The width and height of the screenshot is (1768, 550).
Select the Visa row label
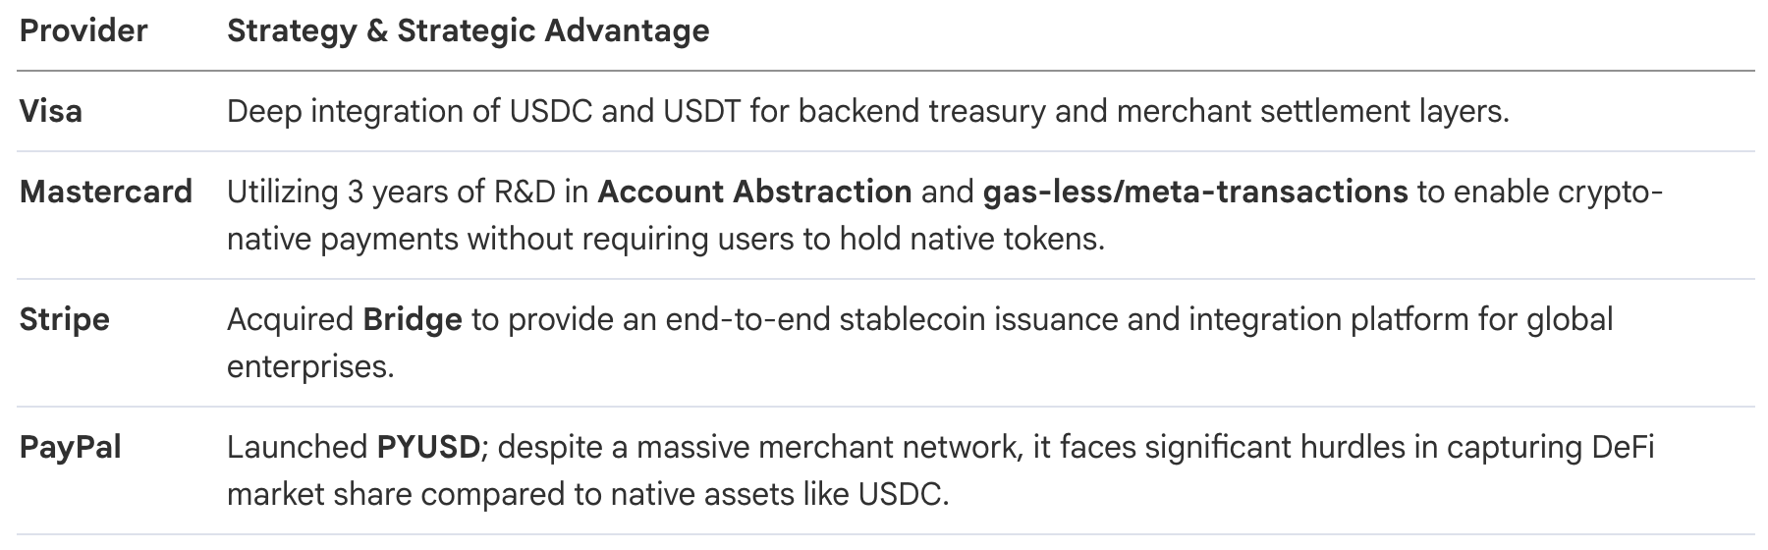pyautogui.click(x=51, y=112)
